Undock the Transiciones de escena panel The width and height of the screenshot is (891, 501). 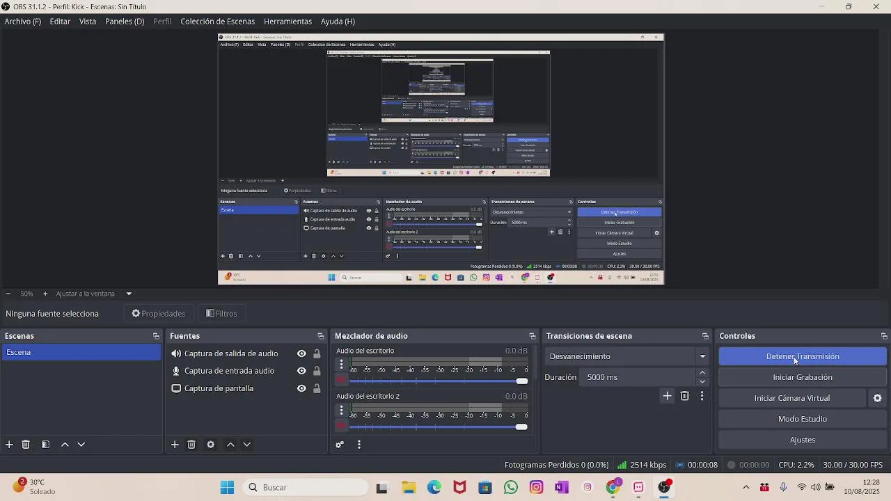[705, 336]
